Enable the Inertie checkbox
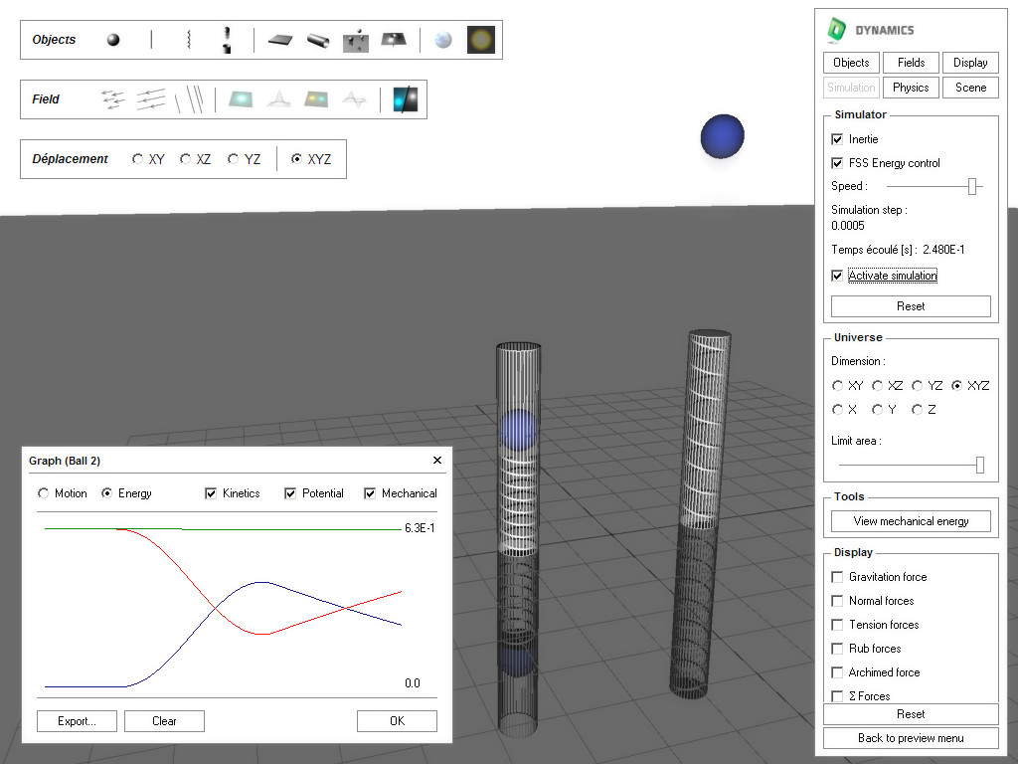1018x764 pixels. tap(837, 139)
